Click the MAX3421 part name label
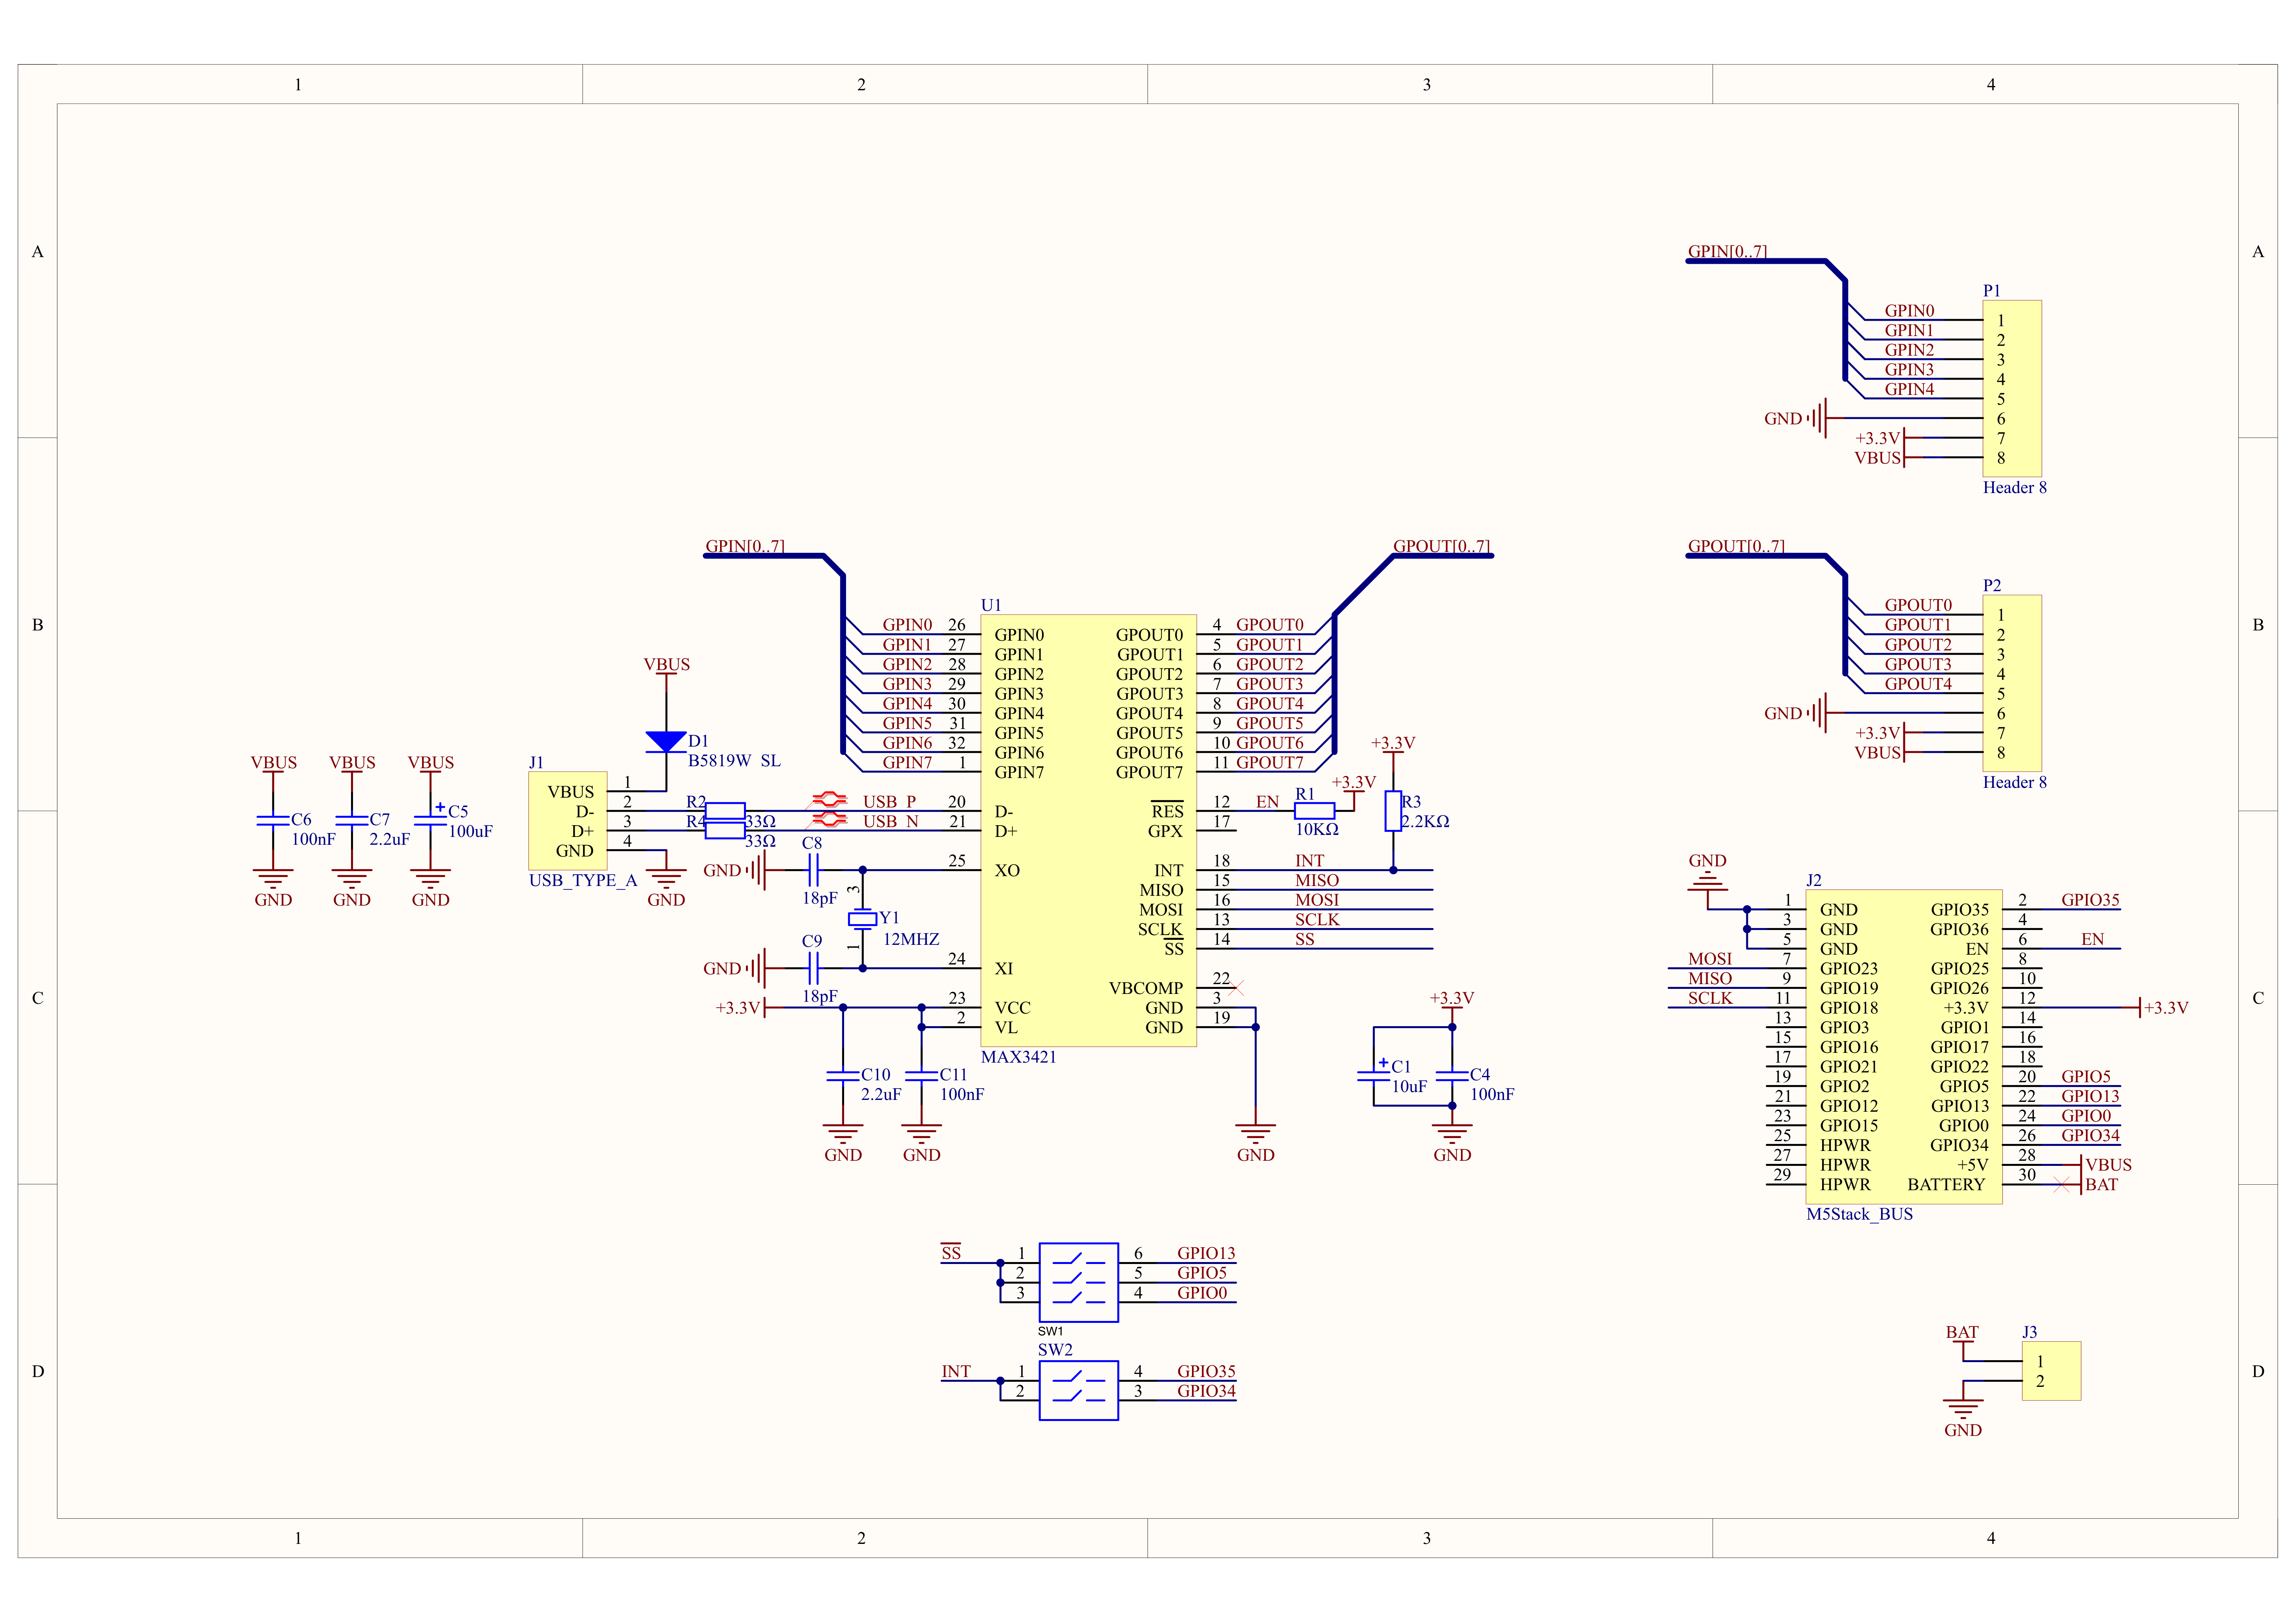 (1018, 1057)
